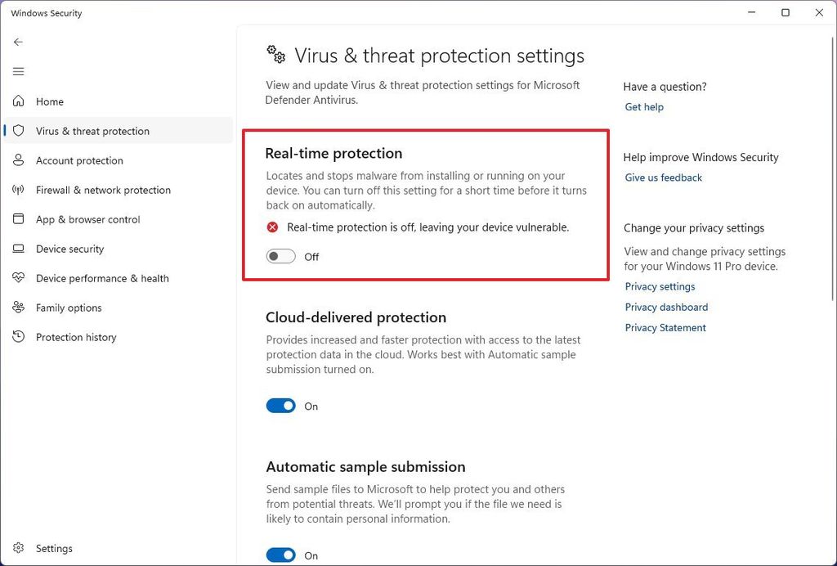
Task: Go back using the back arrow
Action: click(18, 42)
